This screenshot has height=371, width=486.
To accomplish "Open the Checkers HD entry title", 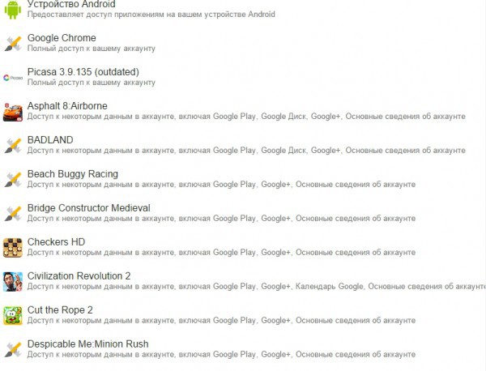I will point(57,242).
